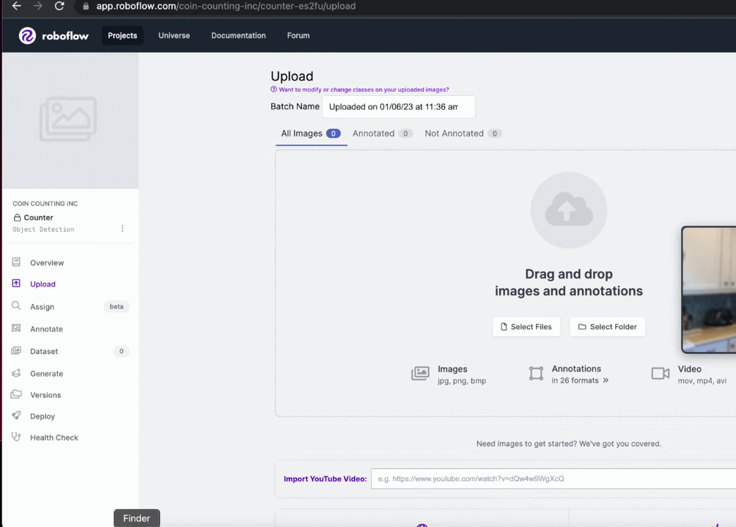Click the lock icon beside Counter
736x527 pixels.
(x=17, y=217)
